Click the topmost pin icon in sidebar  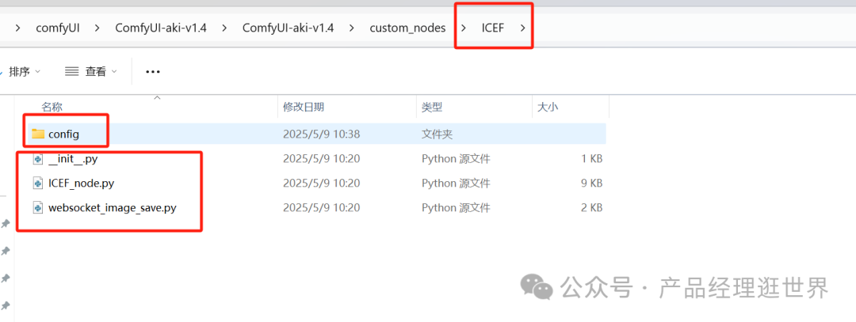click(x=6, y=224)
